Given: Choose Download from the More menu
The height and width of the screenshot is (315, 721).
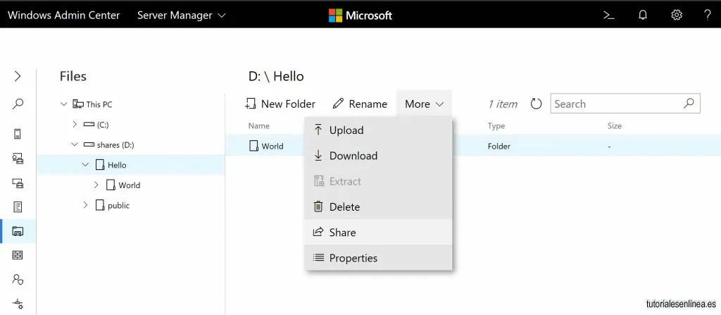Looking at the screenshot, I should click(x=378, y=156).
